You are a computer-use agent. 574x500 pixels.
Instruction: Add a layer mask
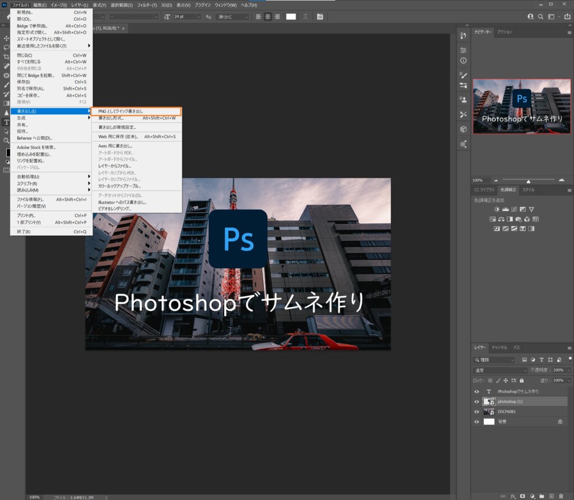point(522,496)
